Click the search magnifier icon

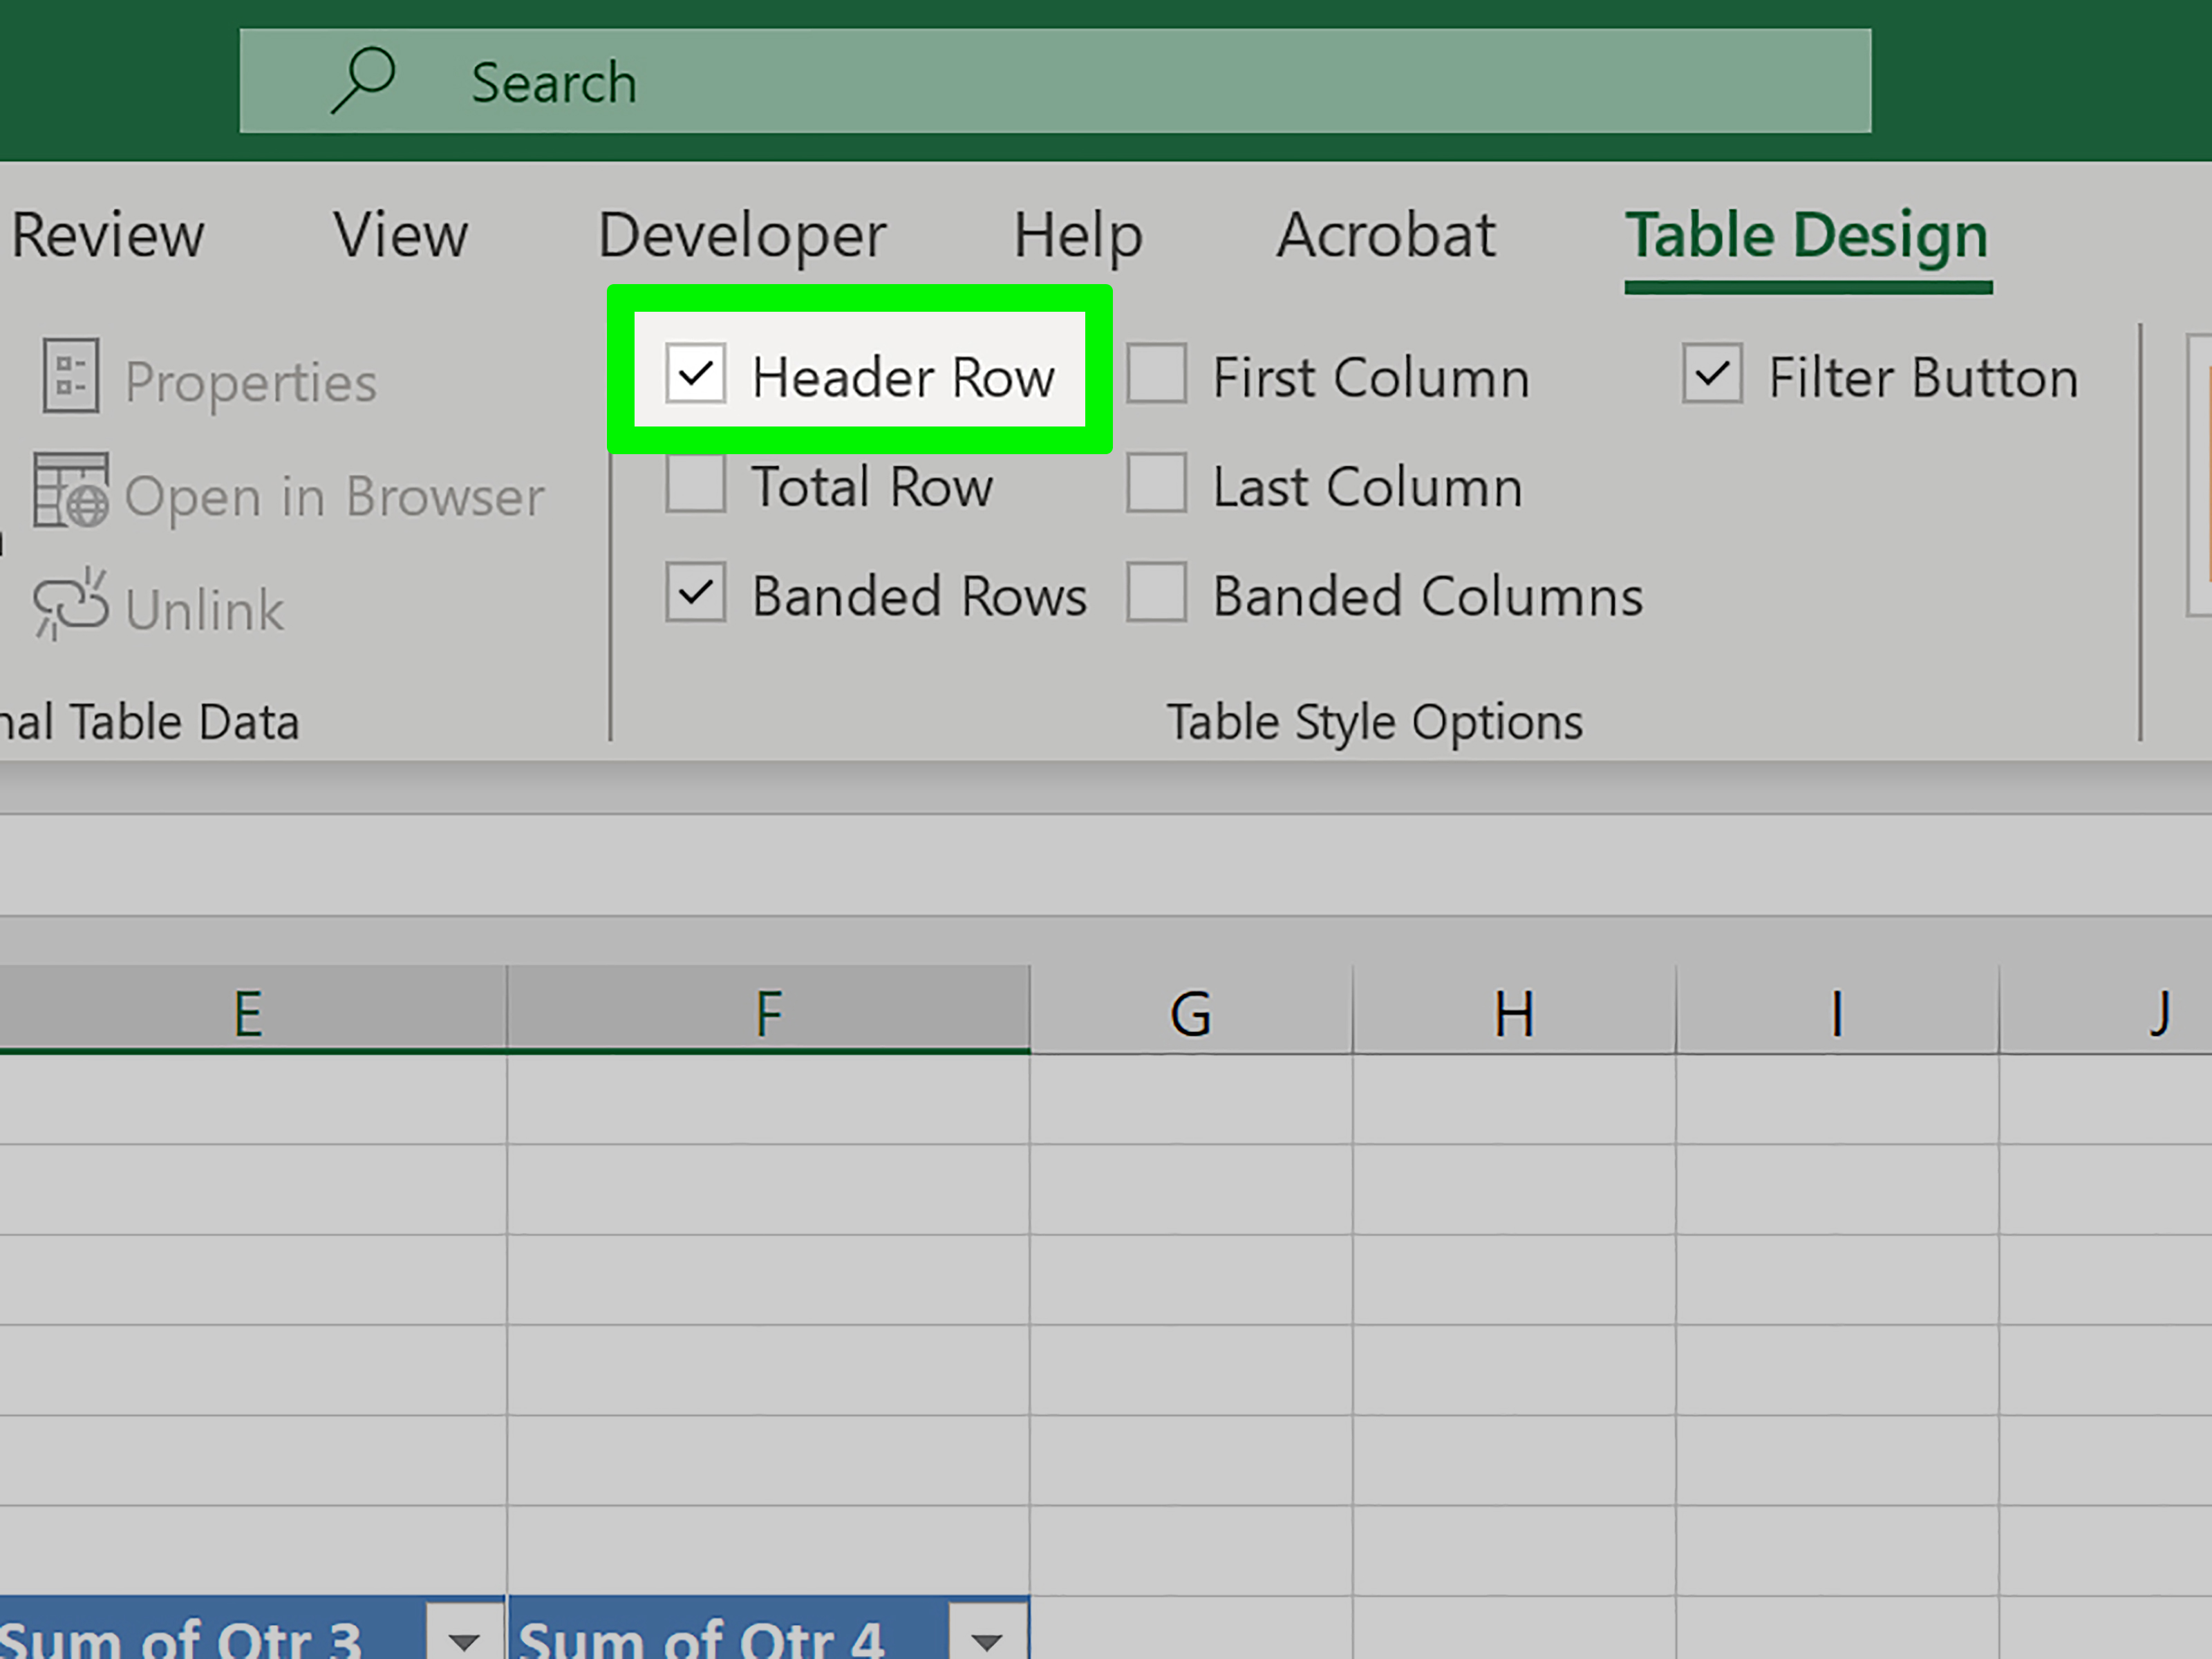click(362, 80)
